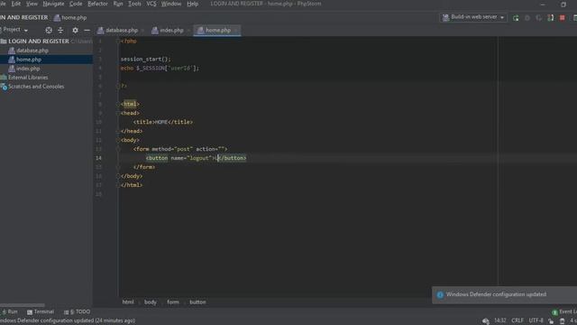Hide the Project tool window
Screen dimensions: 577x325
(87, 30)
